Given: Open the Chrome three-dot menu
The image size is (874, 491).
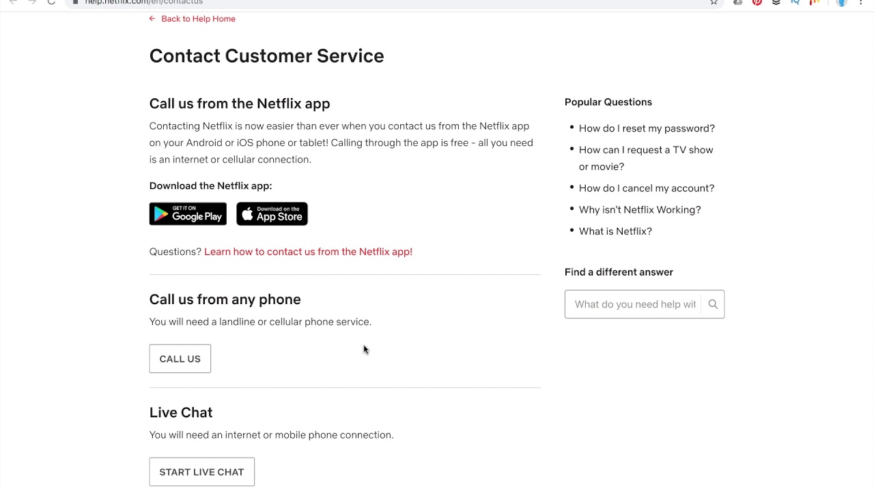Looking at the screenshot, I should coord(860,2).
